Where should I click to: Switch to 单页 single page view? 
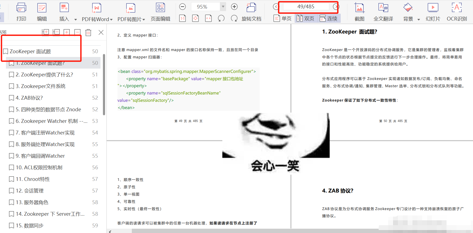[283, 18]
